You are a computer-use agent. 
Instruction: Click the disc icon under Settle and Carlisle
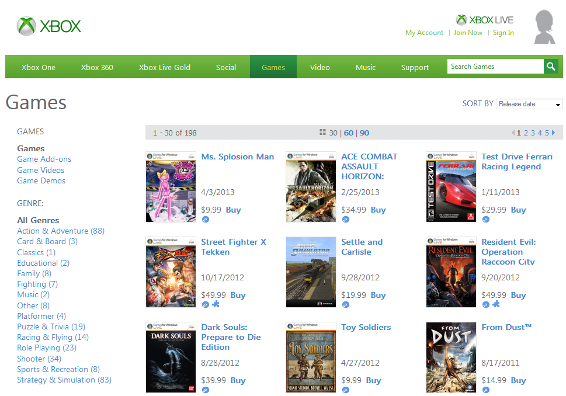[x=345, y=305]
